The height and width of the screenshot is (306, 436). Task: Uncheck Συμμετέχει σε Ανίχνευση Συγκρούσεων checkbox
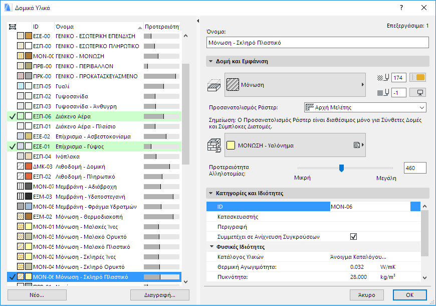tap(353, 237)
